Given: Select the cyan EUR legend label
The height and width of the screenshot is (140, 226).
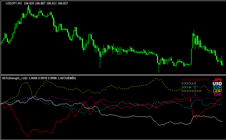Looking at the screenshot, I should (x=218, y=87).
